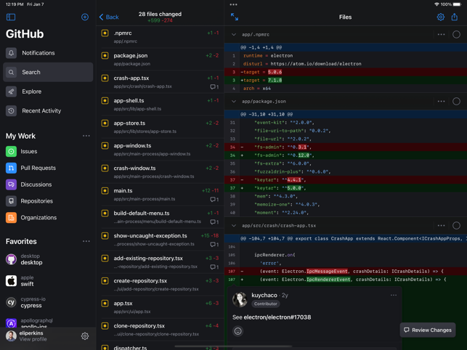
Task: Collapse the app/.npmrc diff section
Action: (x=234, y=35)
